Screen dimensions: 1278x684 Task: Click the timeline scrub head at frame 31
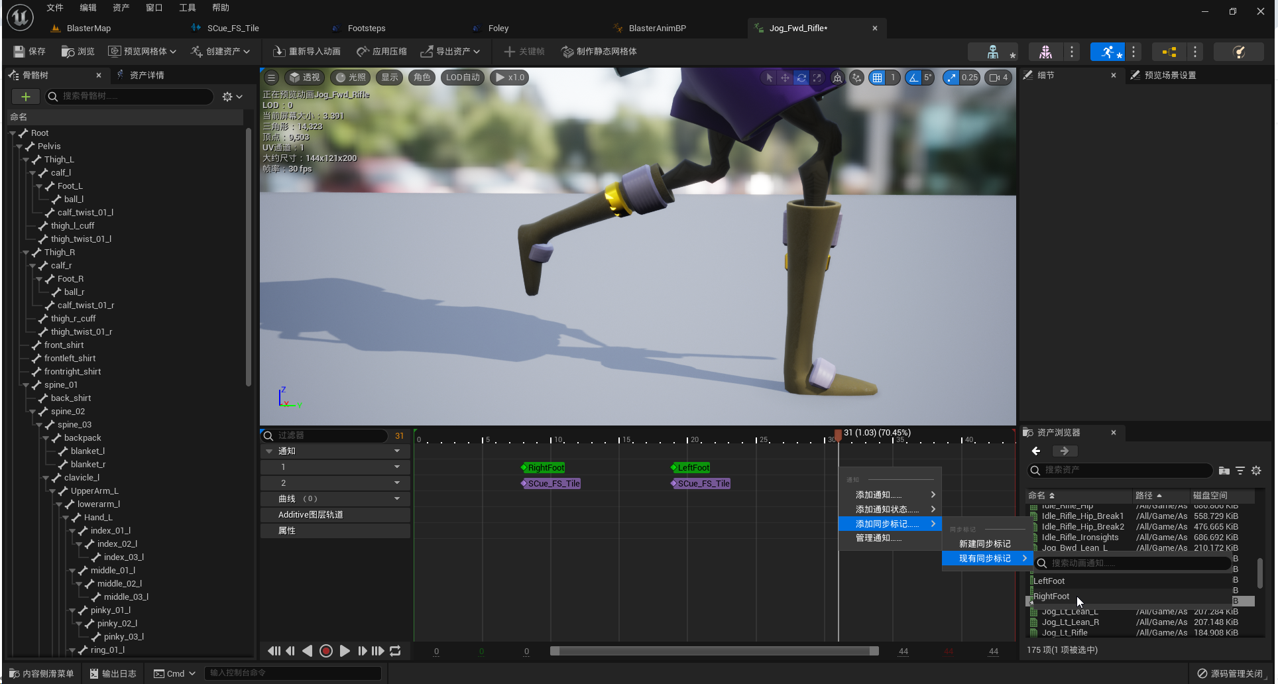838,435
